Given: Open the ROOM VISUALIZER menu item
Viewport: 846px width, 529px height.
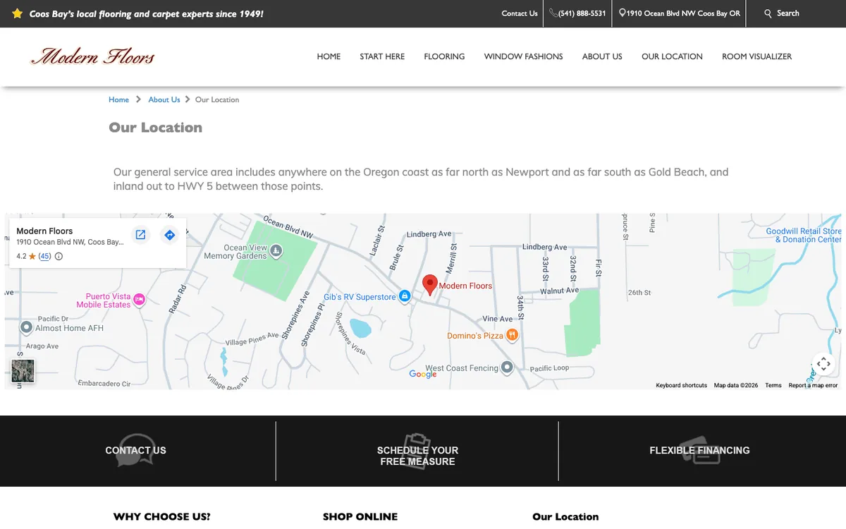Looking at the screenshot, I should click(x=756, y=56).
